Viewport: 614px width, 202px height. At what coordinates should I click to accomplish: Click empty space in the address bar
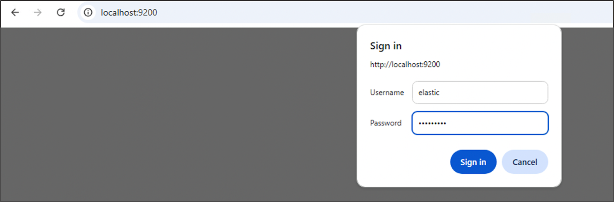[x=345, y=13]
